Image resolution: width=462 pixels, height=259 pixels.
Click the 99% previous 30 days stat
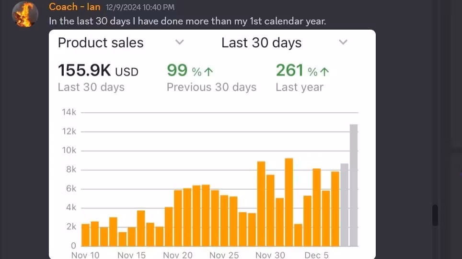[x=211, y=78]
